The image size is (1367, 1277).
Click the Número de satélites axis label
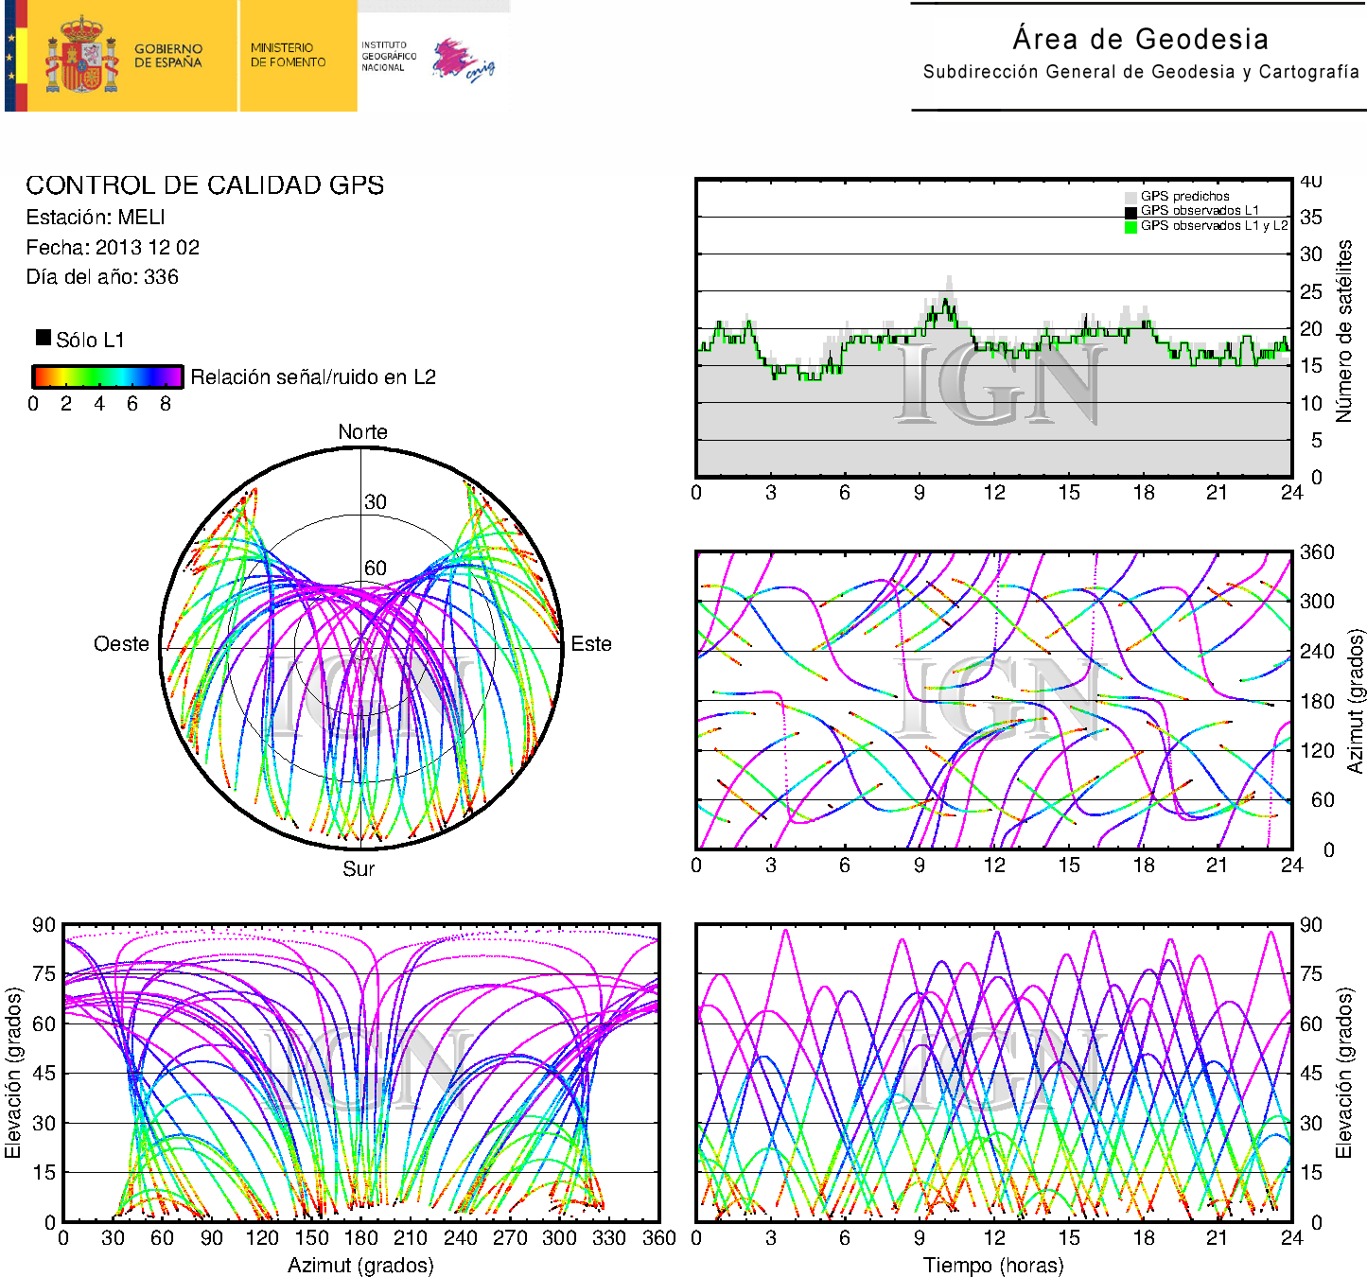1343,330
